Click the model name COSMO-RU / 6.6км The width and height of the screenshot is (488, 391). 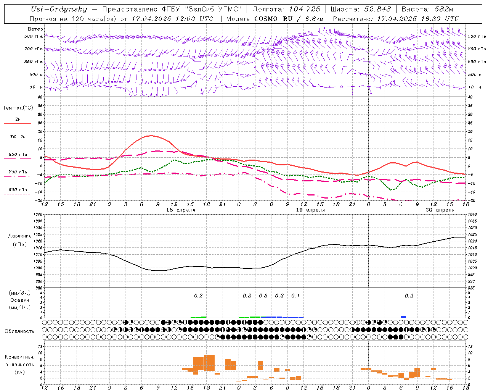289,19
